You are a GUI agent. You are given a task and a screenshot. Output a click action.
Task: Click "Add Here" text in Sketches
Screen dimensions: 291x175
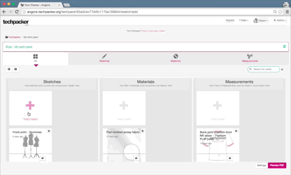[30, 119]
